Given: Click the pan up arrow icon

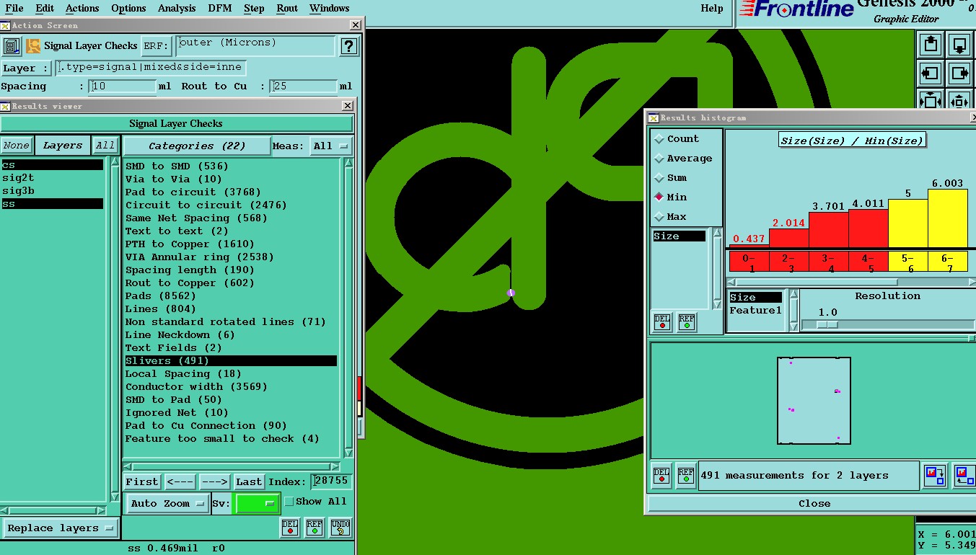Looking at the screenshot, I should point(931,45).
